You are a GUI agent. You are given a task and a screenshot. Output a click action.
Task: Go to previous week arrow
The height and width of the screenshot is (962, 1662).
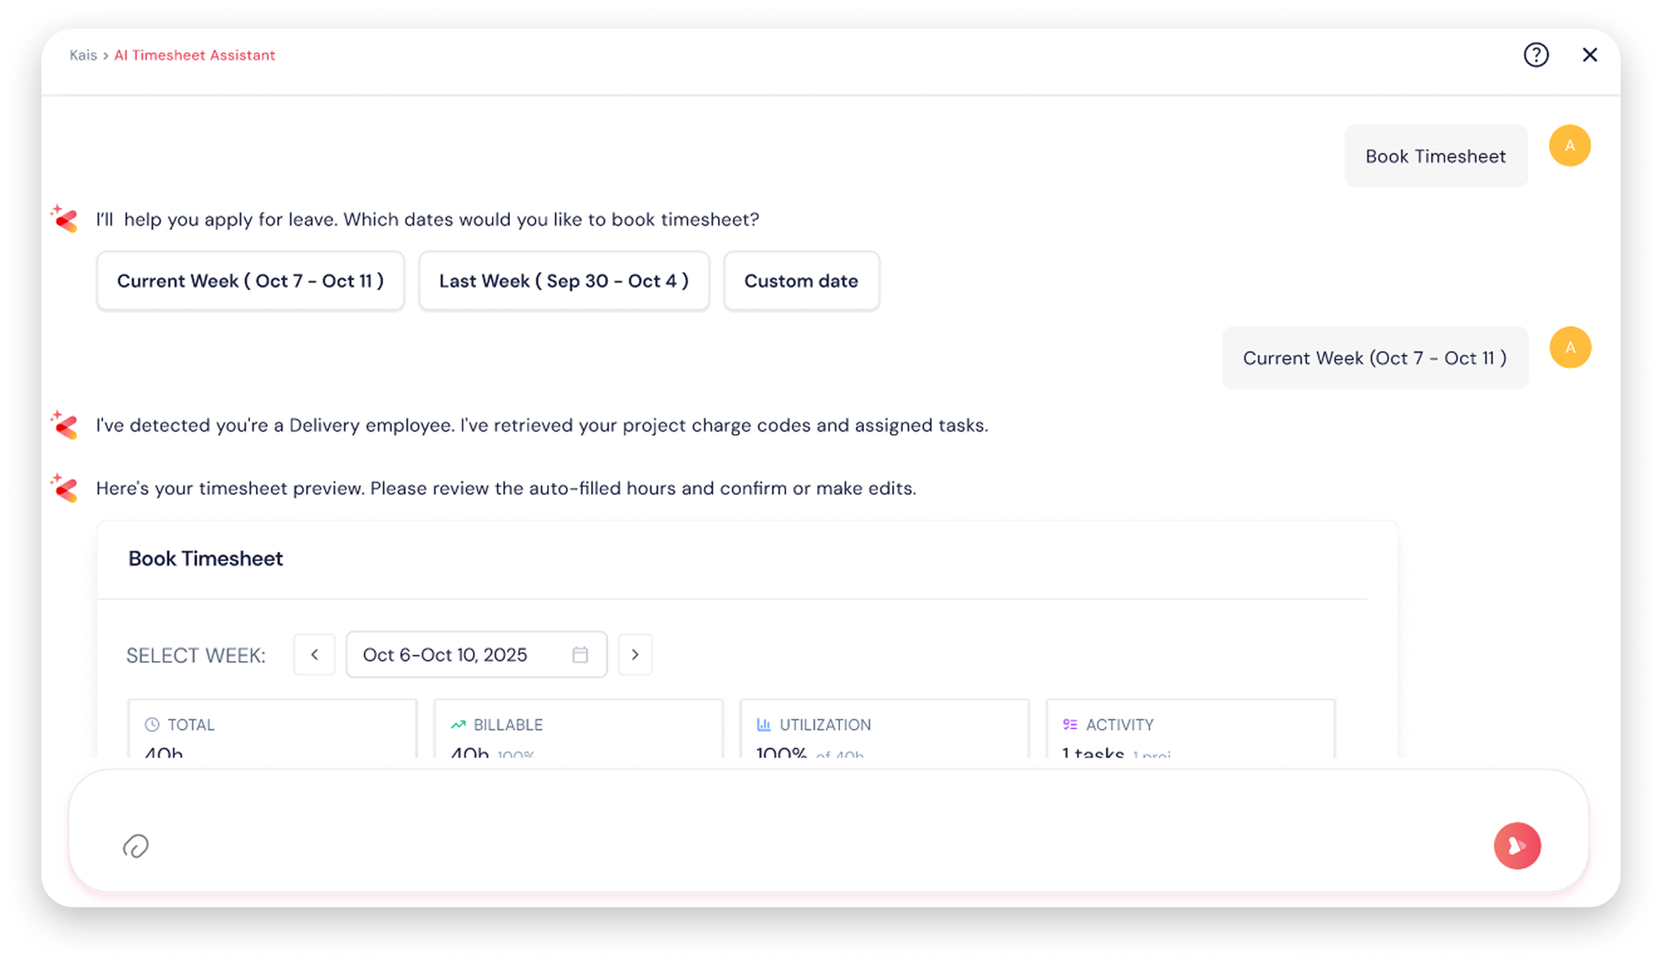point(314,654)
